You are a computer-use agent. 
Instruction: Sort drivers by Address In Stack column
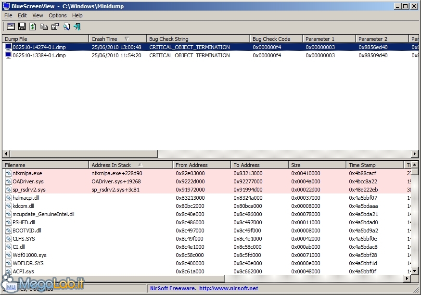[x=131, y=165]
